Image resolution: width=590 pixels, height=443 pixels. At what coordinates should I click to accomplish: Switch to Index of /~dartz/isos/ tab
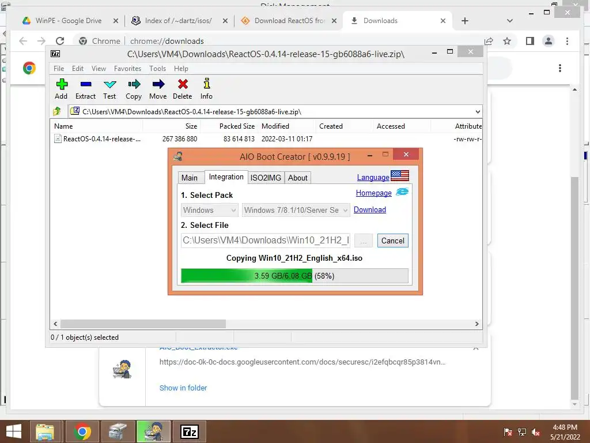179,21
